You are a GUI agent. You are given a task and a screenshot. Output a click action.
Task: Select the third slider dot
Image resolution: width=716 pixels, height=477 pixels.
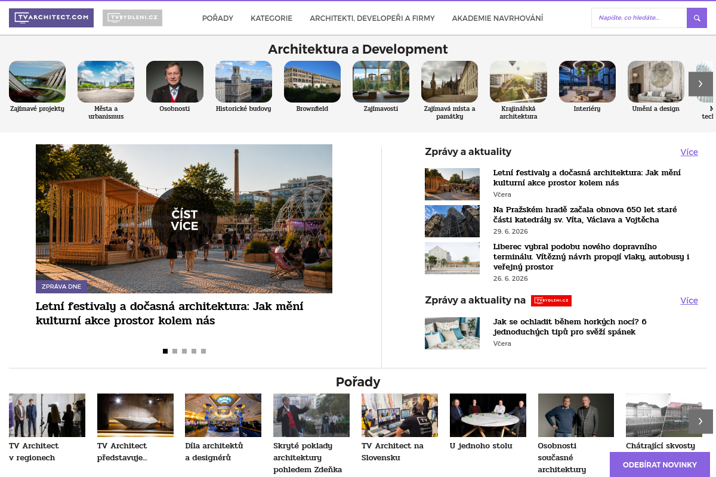click(x=184, y=351)
